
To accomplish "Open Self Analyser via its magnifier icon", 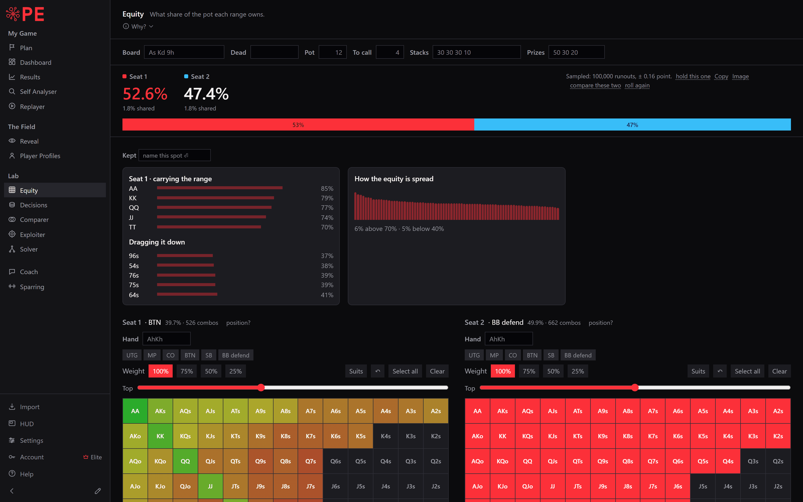I will click(12, 91).
